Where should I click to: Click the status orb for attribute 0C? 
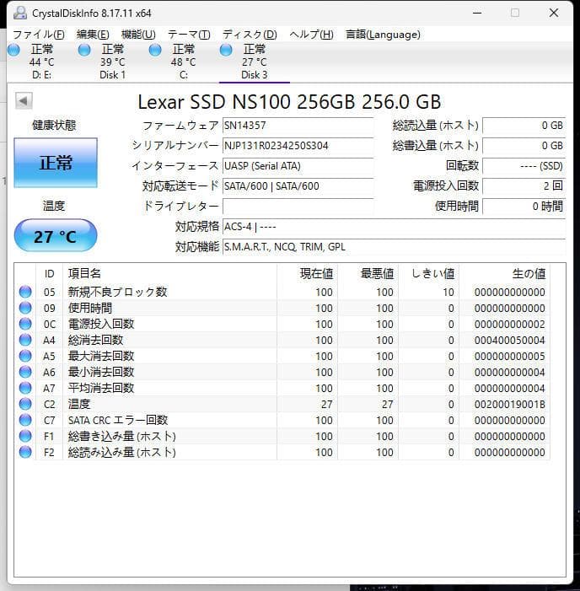25,324
